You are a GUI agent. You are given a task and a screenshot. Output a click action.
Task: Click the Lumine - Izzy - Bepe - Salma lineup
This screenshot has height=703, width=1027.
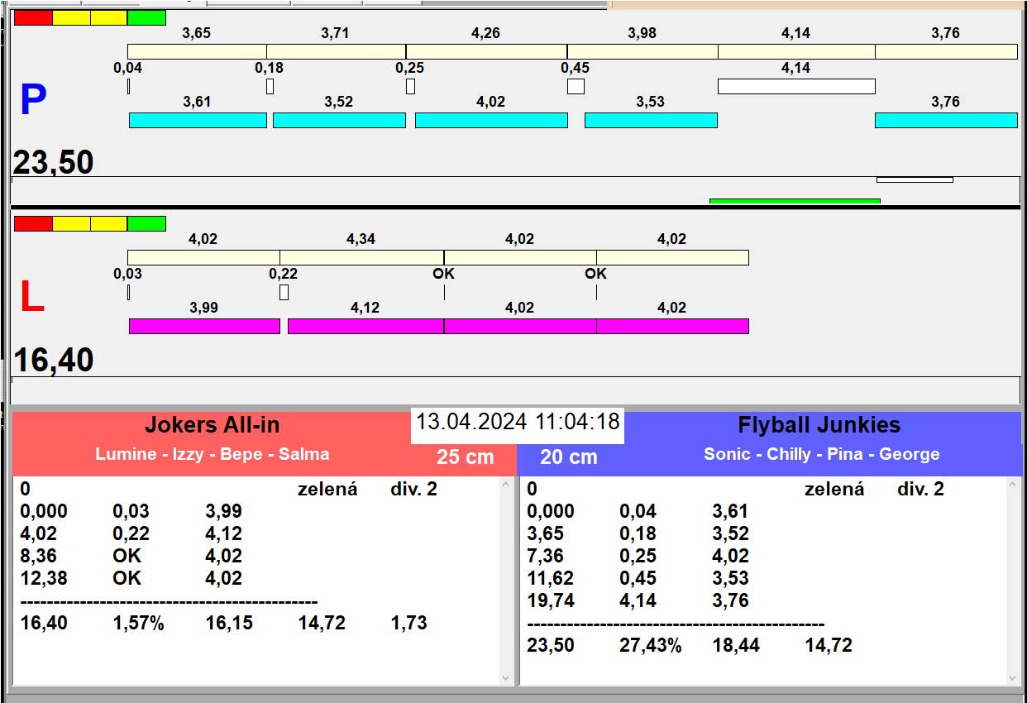(213, 454)
